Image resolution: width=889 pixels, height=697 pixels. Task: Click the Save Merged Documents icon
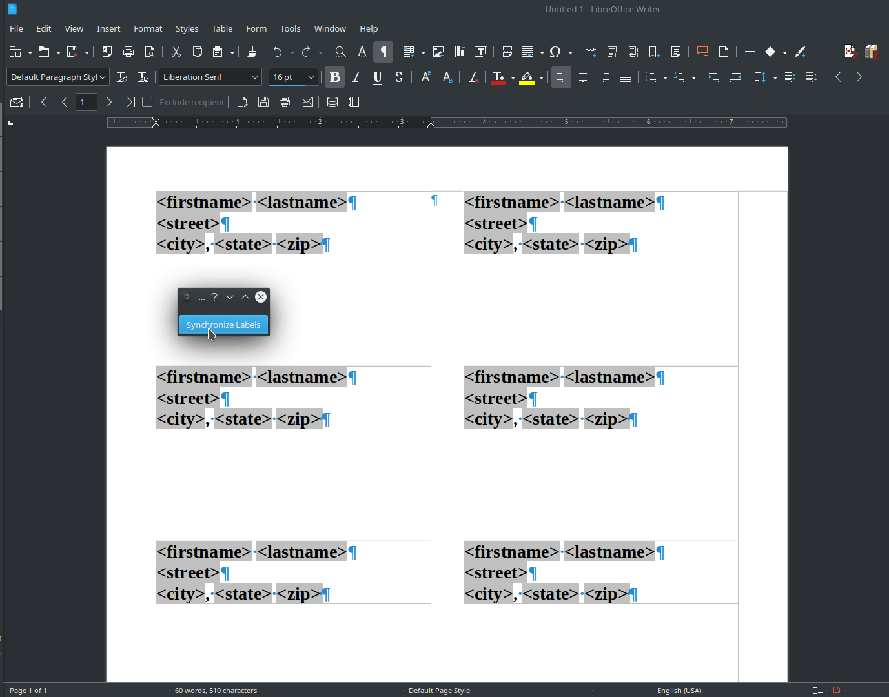pyautogui.click(x=263, y=102)
